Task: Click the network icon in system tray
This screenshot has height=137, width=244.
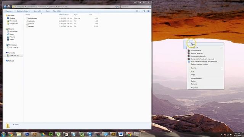Action: 228,134
